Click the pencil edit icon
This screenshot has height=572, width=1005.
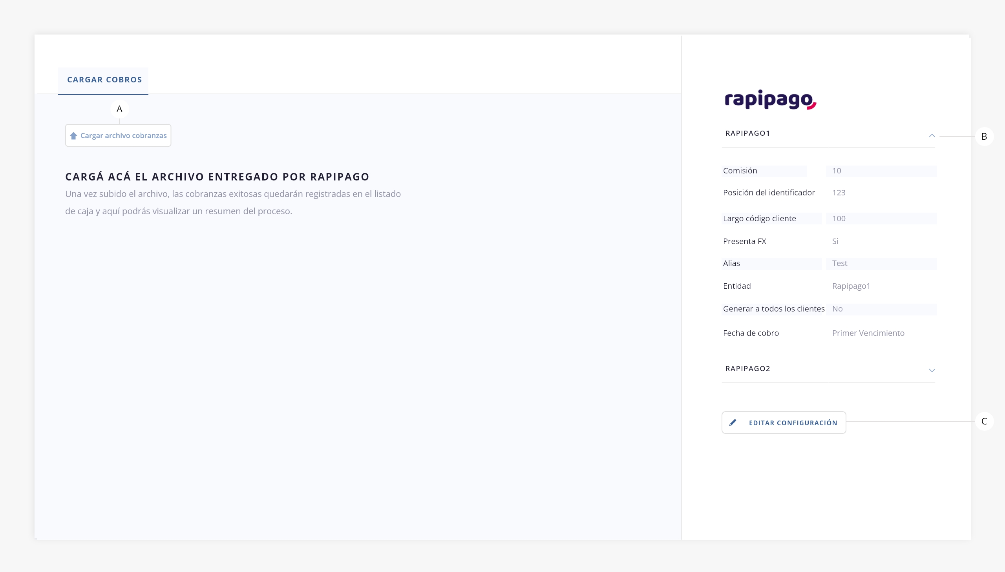click(733, 423)
